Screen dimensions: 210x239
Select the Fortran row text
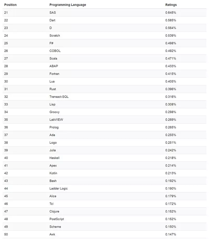pos(54,74)
